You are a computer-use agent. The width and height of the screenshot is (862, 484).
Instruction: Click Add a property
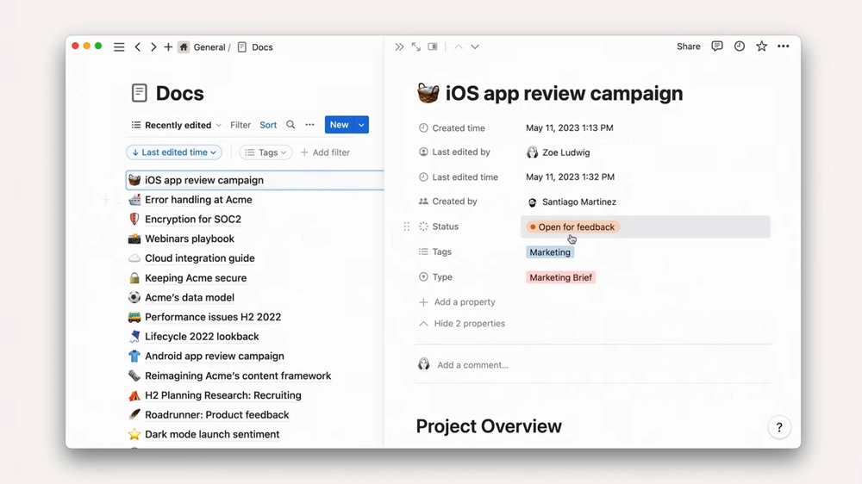click(x=458, y=302)
